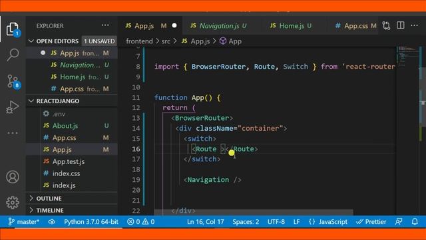Split the editor to the right

(401, 25)
